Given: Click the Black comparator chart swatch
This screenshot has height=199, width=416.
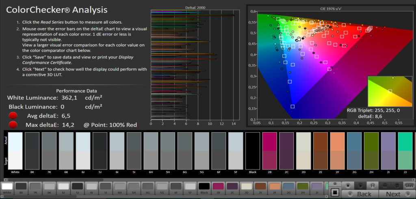Looking at the screenshot, I should (253, 151).
